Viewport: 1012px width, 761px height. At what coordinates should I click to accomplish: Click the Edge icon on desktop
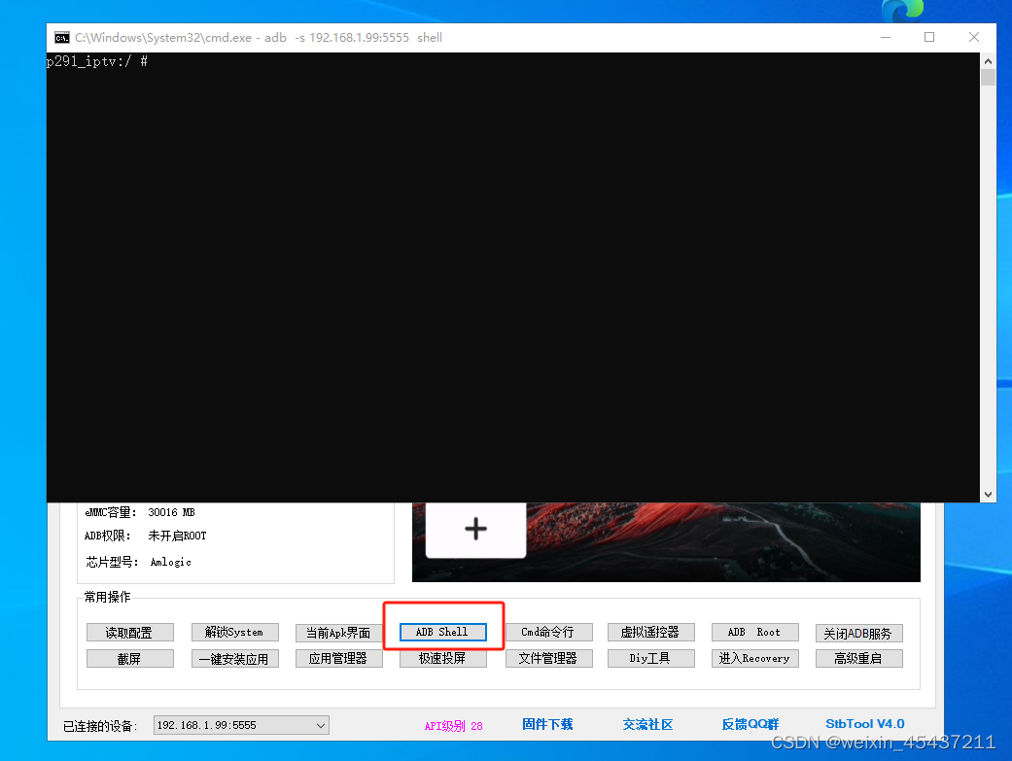point(902,11)
